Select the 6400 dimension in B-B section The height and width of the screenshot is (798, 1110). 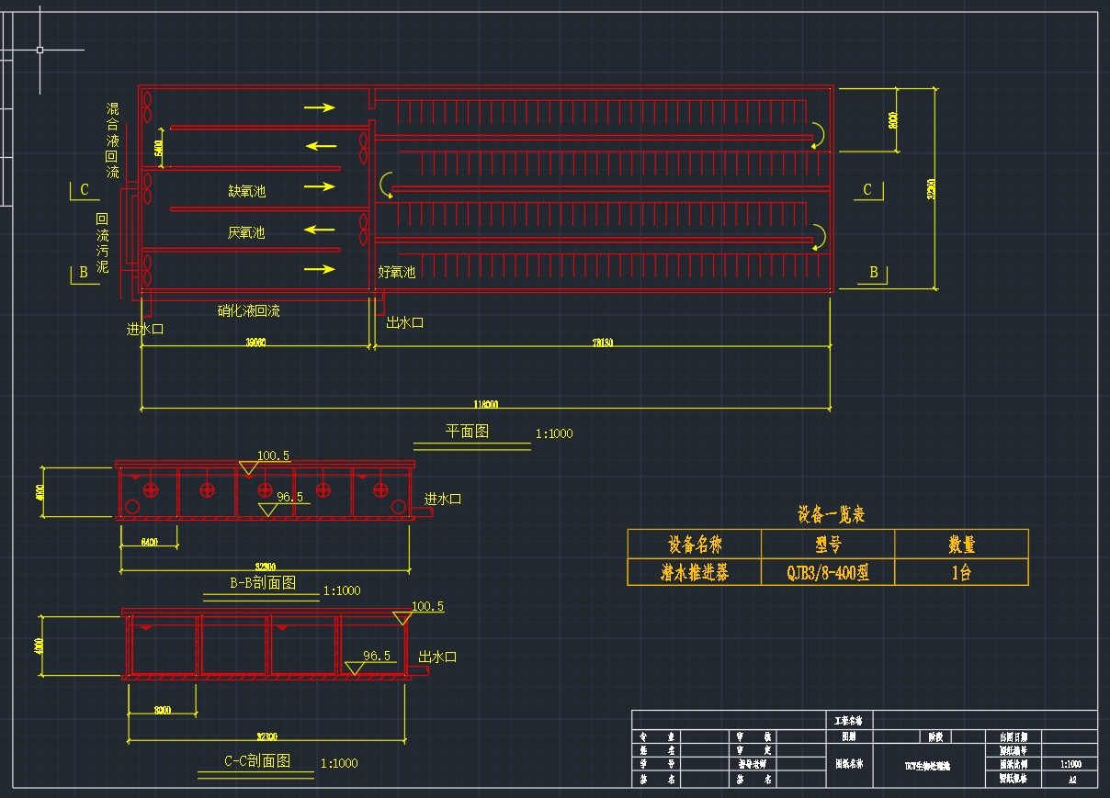(149, 543)
